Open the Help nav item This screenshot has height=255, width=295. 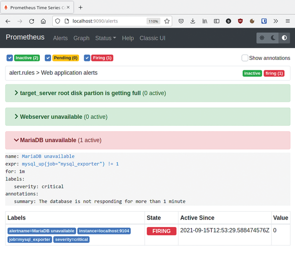(128, 38)
